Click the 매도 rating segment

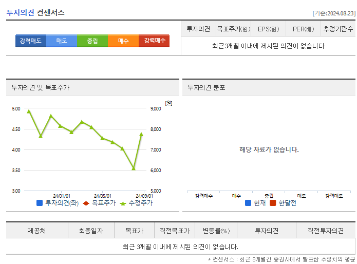point(62,41)
